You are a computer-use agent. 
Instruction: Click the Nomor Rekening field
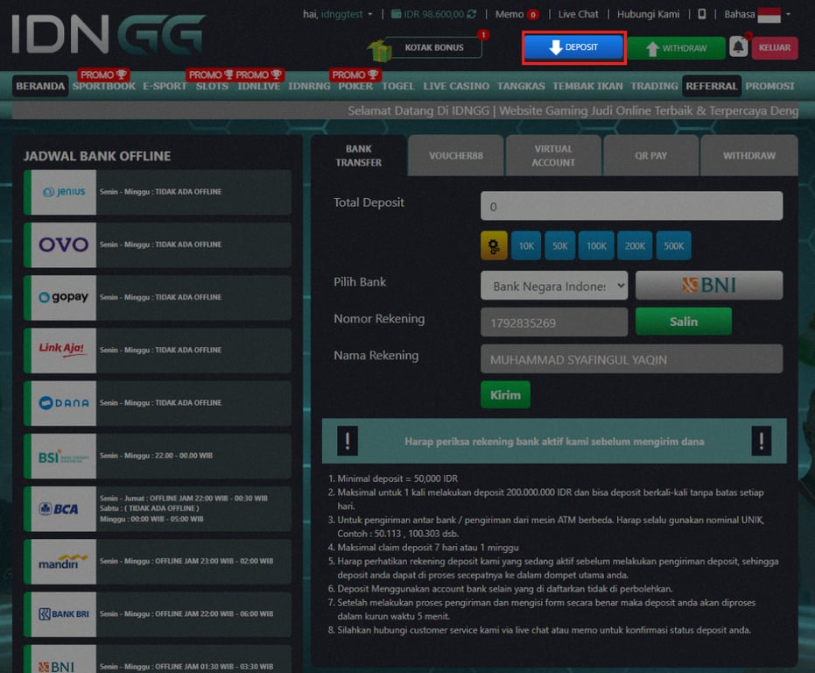tap(554, 322)
